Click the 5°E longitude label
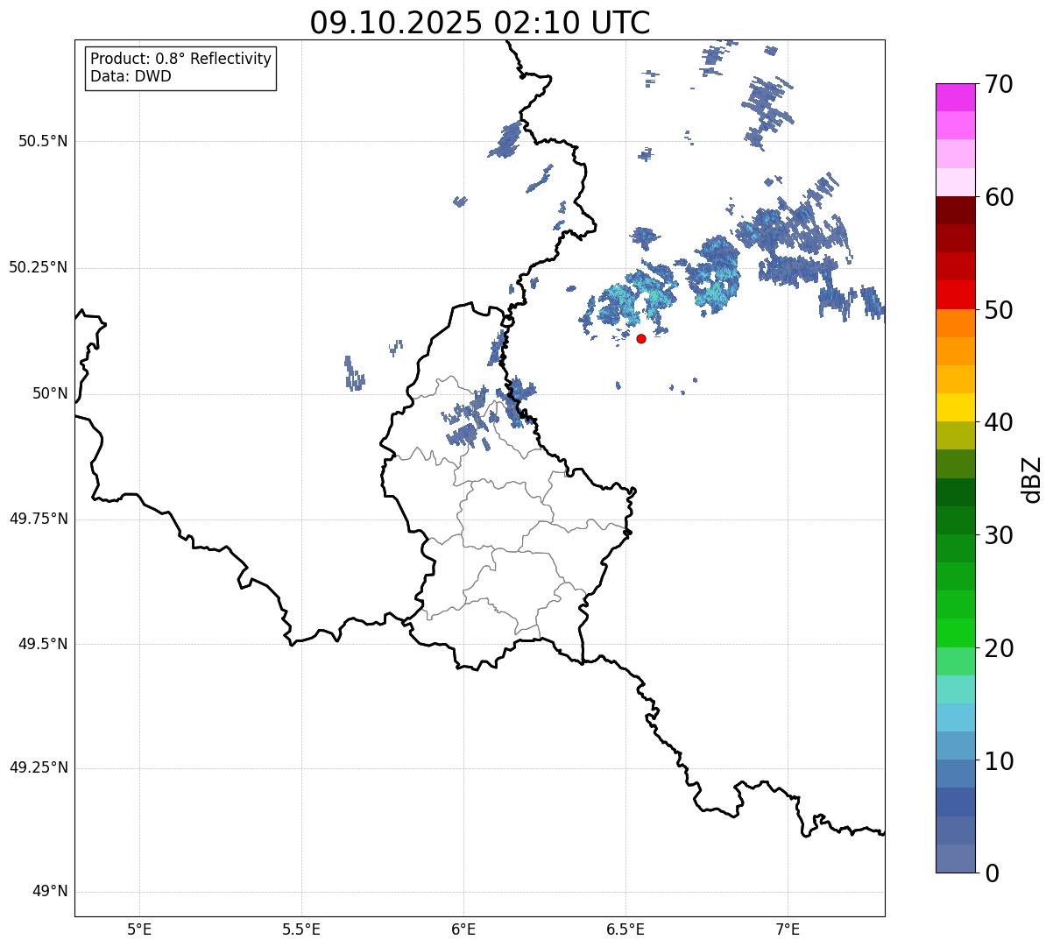 (x=139, y=929)
